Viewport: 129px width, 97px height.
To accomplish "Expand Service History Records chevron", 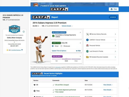I will pos(115,34).
